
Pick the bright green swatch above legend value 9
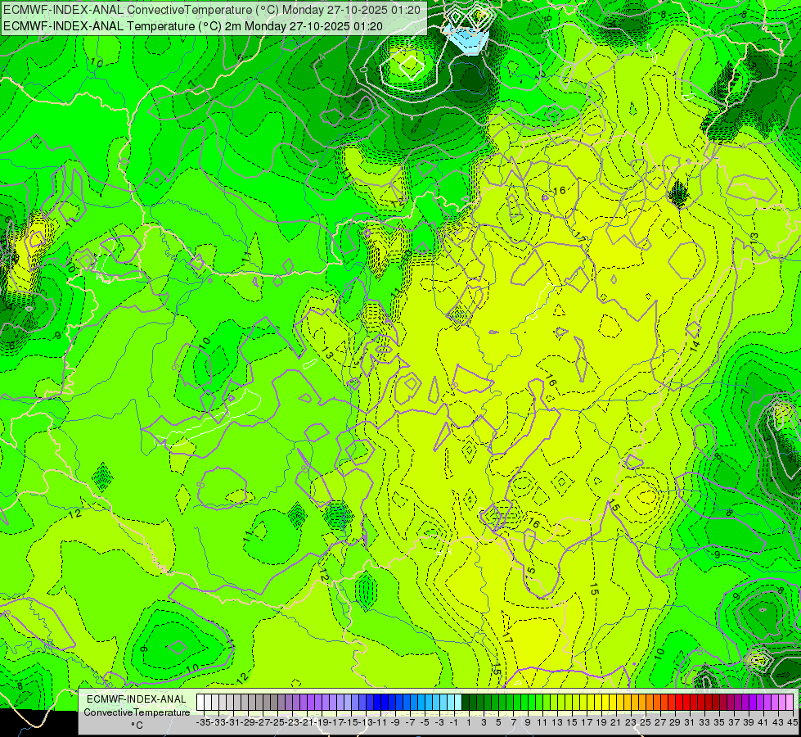[525, 703]
